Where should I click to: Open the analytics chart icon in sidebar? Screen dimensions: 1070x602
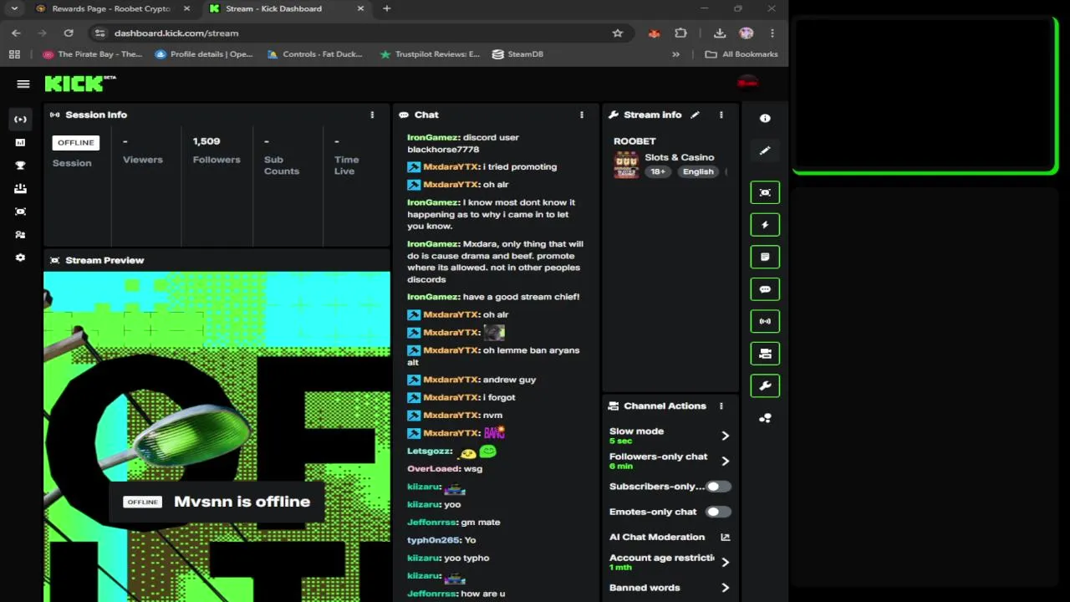(x=20, y=142)
